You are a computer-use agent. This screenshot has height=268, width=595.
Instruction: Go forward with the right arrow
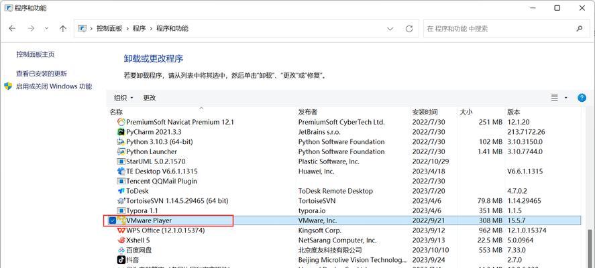pos(31,28)
